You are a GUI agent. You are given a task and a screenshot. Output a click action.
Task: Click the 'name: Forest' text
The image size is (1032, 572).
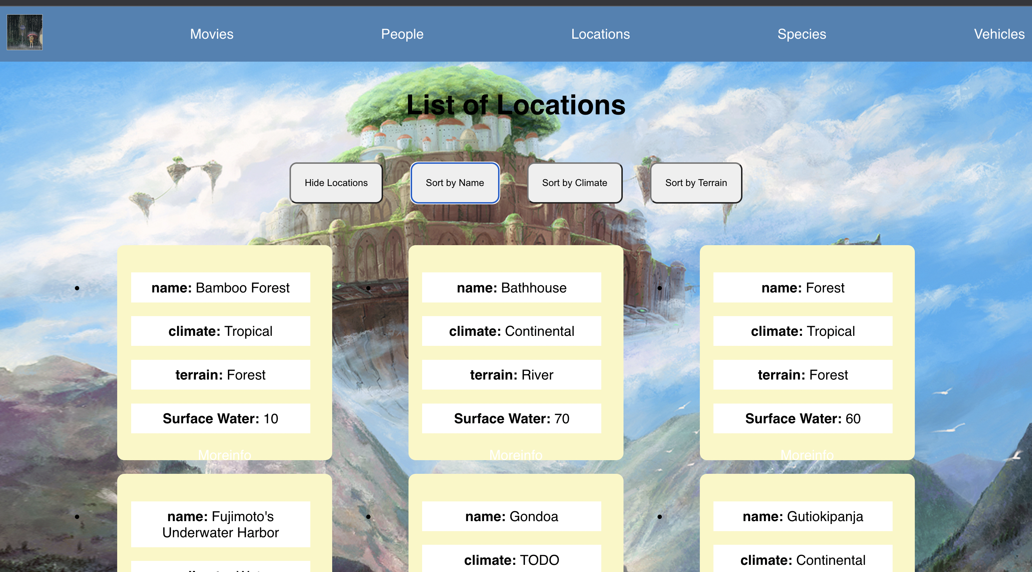point(803,287)
